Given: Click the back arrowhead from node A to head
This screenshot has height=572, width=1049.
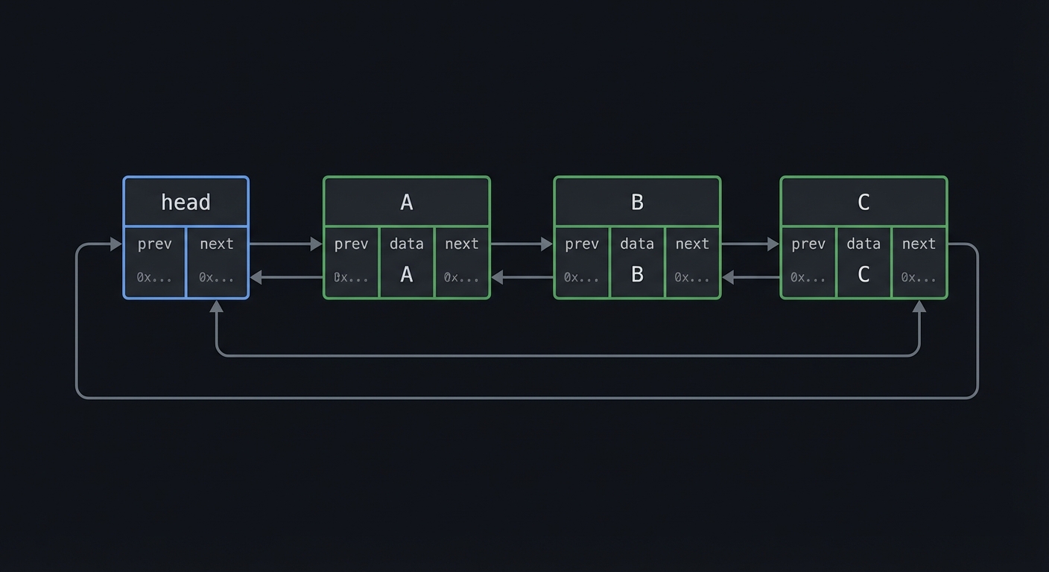Looking at the screenshot, I should [x=256, y=278].
